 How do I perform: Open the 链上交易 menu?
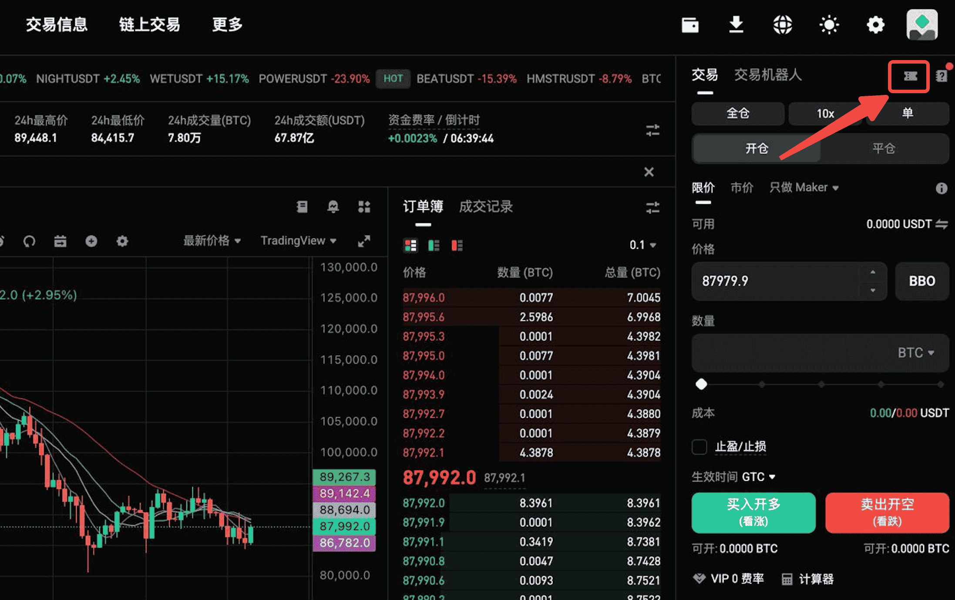(x=149, y=25)
